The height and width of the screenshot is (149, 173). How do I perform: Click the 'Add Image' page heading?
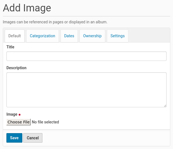[x=27, y=8]
